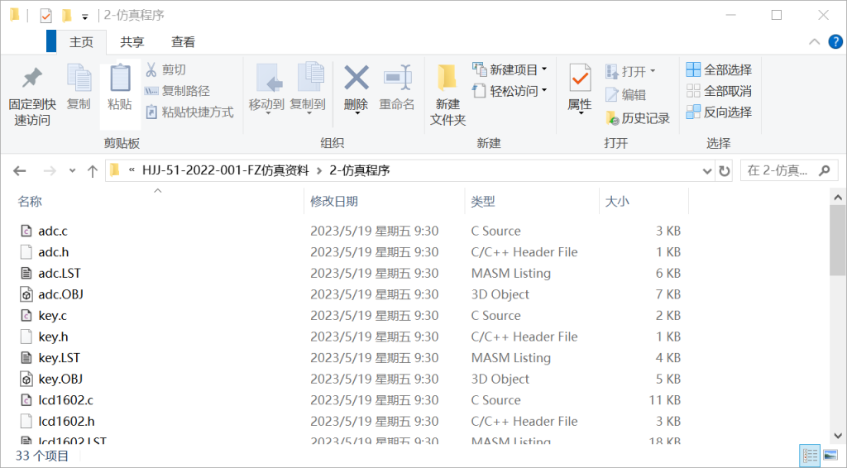Click the search box 在 2-仿真...
Image resolution: width=847 pixels, height=468 pixels.
pyautogui.click(x=778, y=170)
